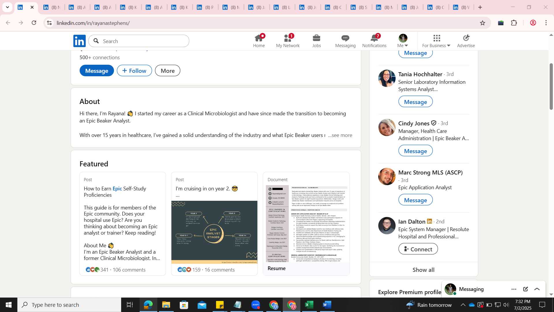Image resolution: width=554 pixels, height=312 pixels.
Task: Open Chrome profile avatar icon
Action: (533, 23)
